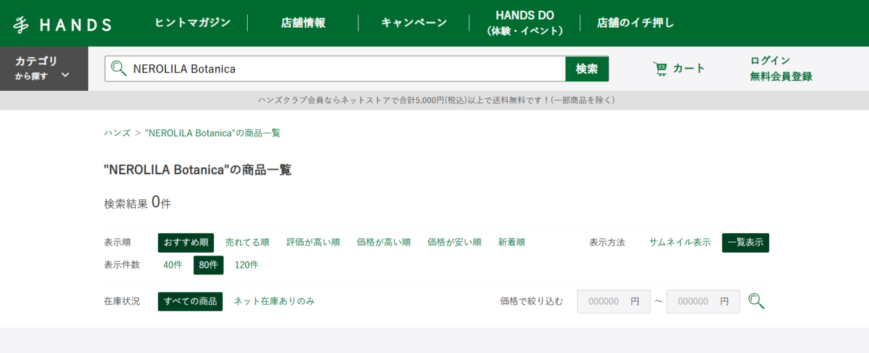Sort by おすすめ順
The width and height of the screenshot is (869, 353).
(x=186, y=243)
